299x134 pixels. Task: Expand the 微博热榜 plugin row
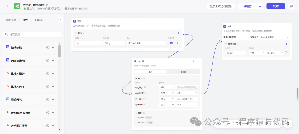point(53,47)
